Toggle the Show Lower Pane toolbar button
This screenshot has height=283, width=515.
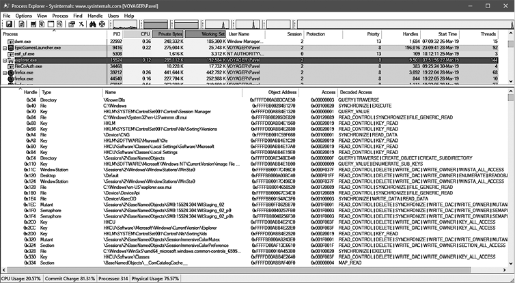pyautogui.click(x=51, y=24)
